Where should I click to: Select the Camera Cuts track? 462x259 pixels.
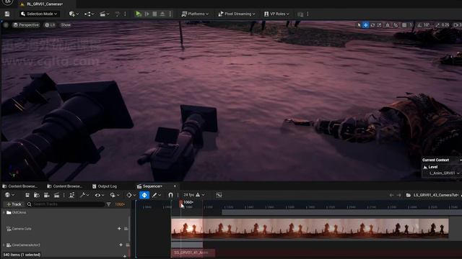click(x=22, y=229)
